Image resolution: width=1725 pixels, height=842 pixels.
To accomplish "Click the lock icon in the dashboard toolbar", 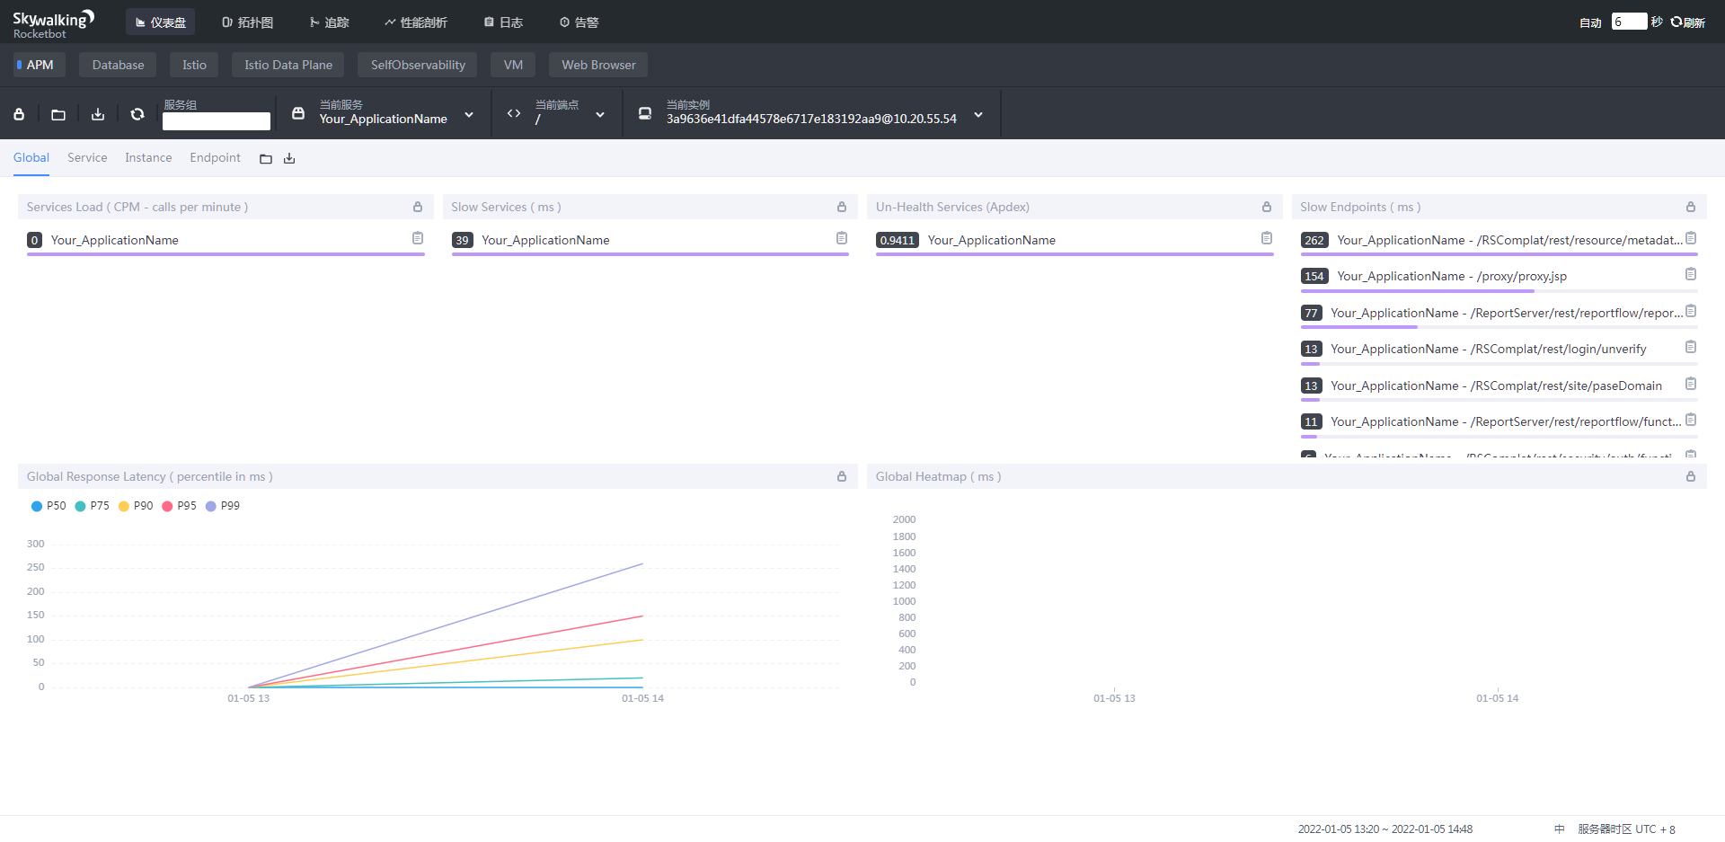I will tap(19, 114).
